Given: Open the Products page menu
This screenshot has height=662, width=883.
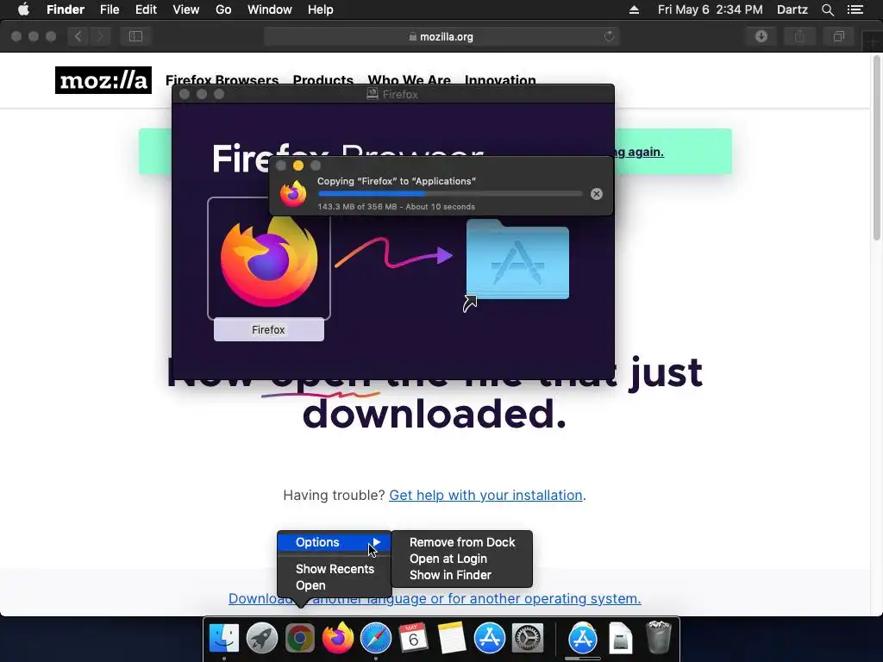Looking at the screenshot, I should [323, 80].
